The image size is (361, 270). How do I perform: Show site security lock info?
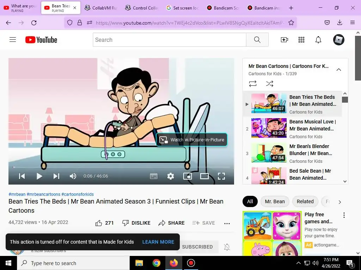tap(80, 22)
